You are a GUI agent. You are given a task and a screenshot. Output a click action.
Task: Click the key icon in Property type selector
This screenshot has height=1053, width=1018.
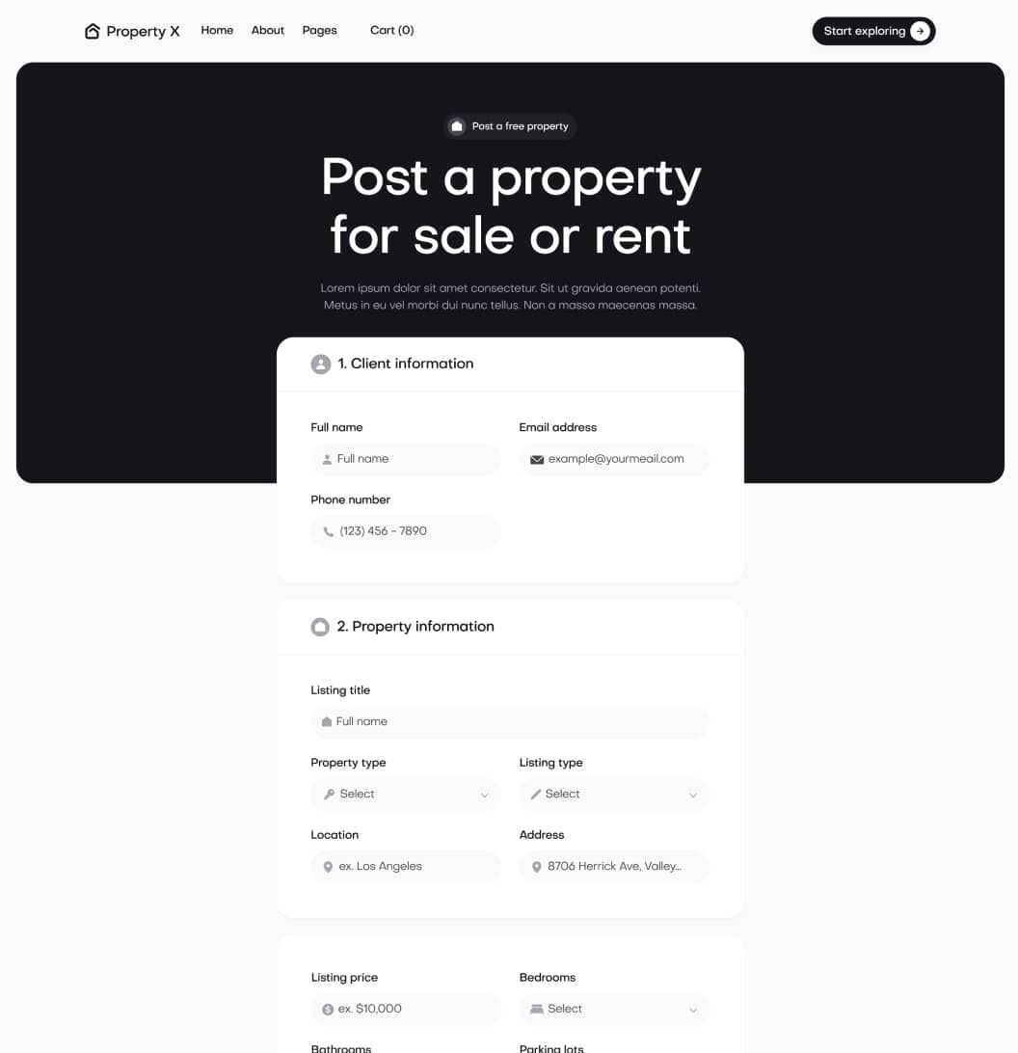tap(328, 794)
